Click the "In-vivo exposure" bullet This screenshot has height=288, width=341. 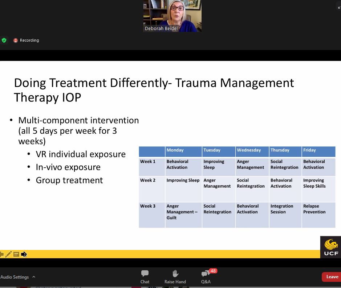pyautogui.click(x=68, y=167)
